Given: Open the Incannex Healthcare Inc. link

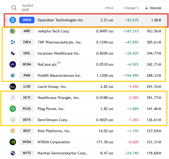Looking at the screenshot, I should point(59,53).
